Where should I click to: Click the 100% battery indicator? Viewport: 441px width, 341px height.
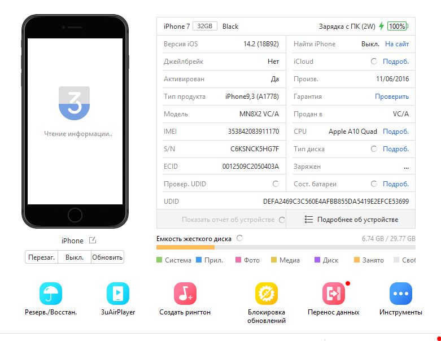(x=398, y=26)
